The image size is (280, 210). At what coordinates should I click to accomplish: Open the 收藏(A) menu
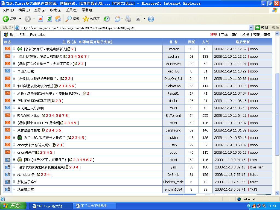(56, 10)
